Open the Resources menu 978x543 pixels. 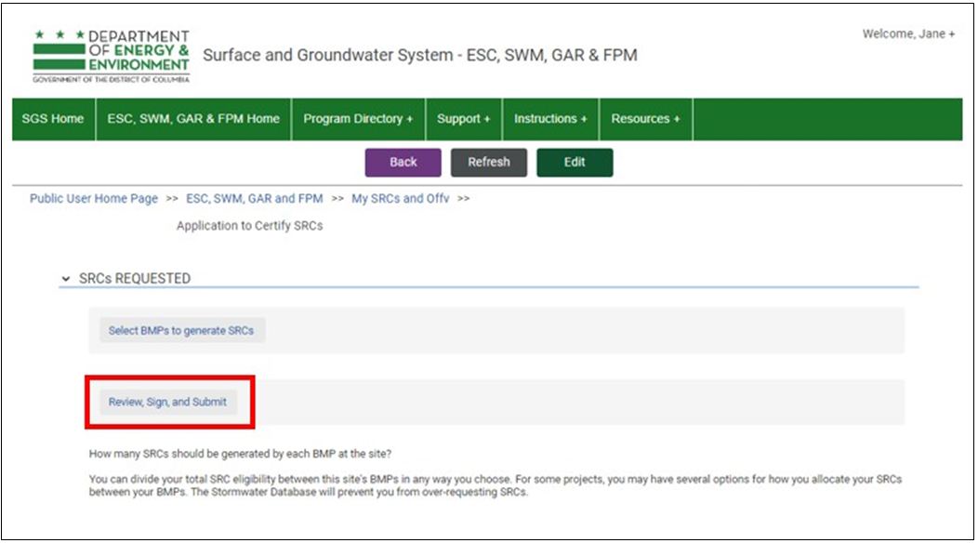(x=644, y=119)
